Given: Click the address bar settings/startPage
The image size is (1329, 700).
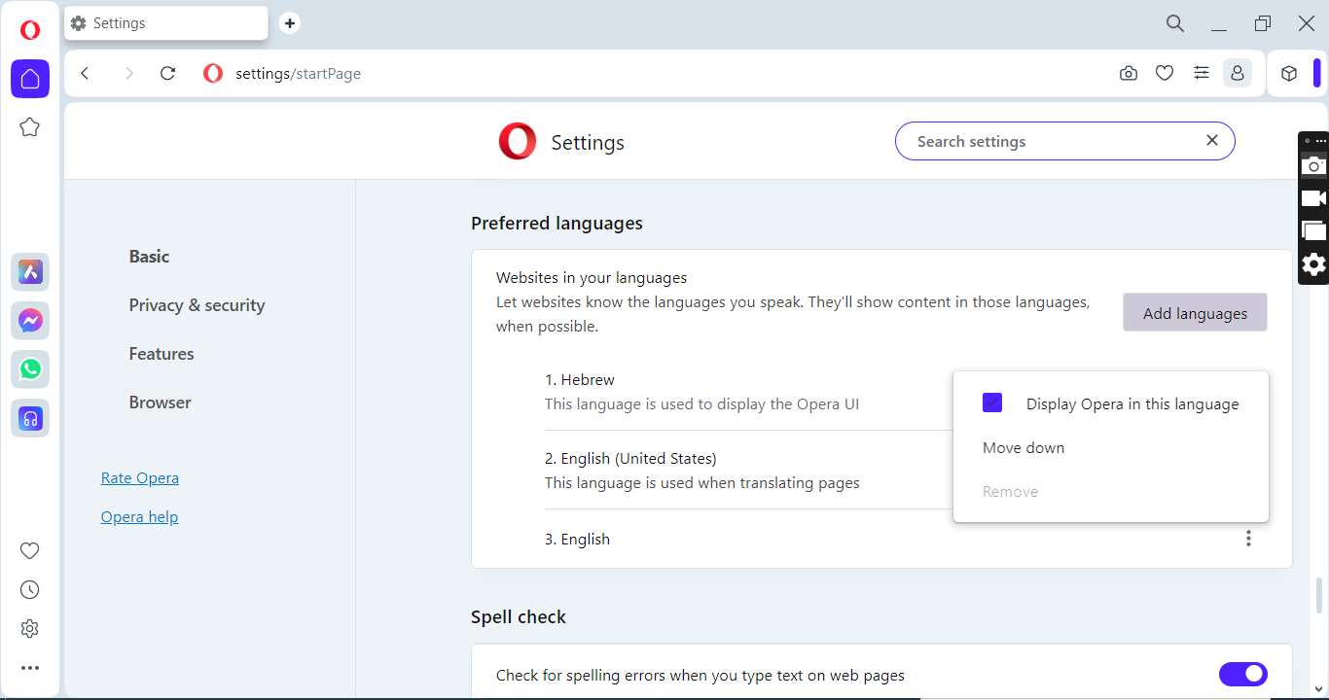Looking at the screenshot, I should click(298, 73).
